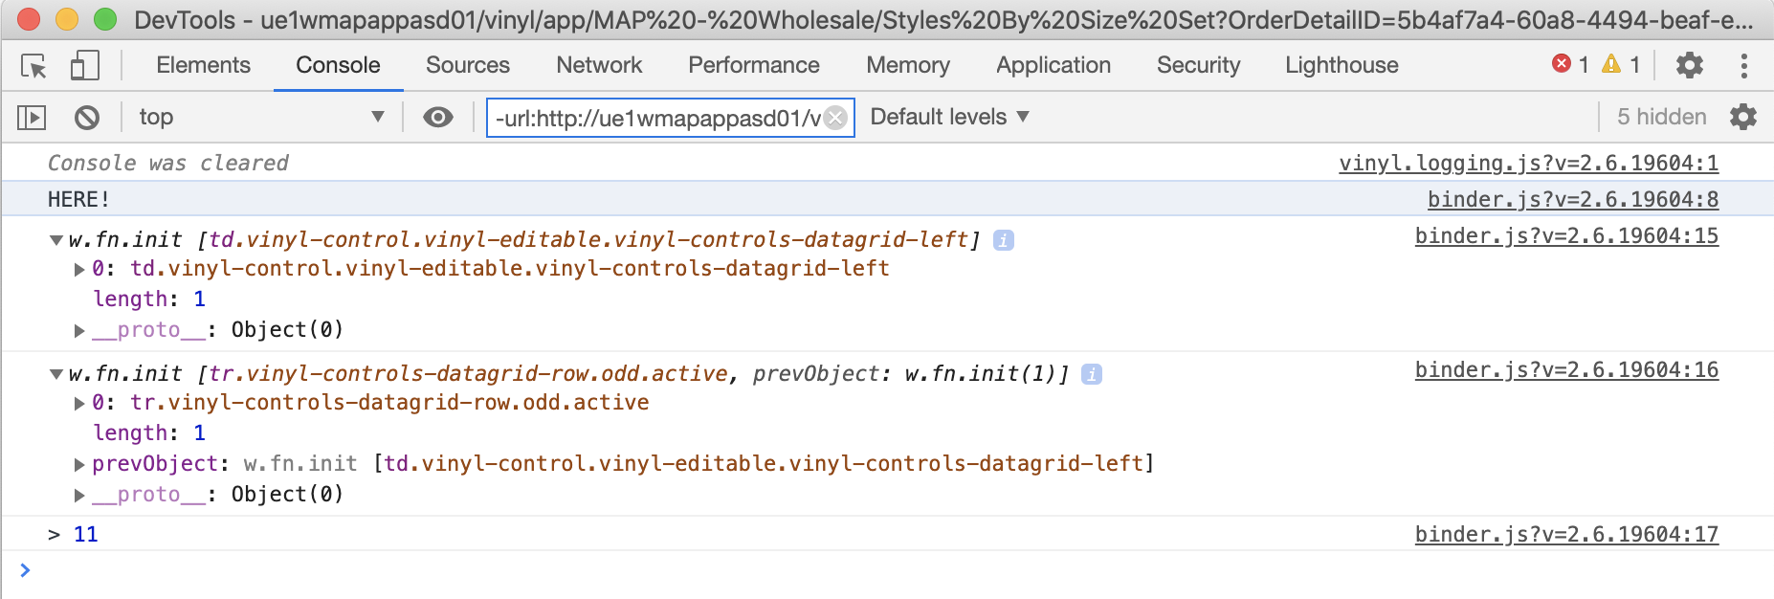Click info badge beside first w.fn.init
This screenshot has height=599, width=1774.
coord(1003,240)
